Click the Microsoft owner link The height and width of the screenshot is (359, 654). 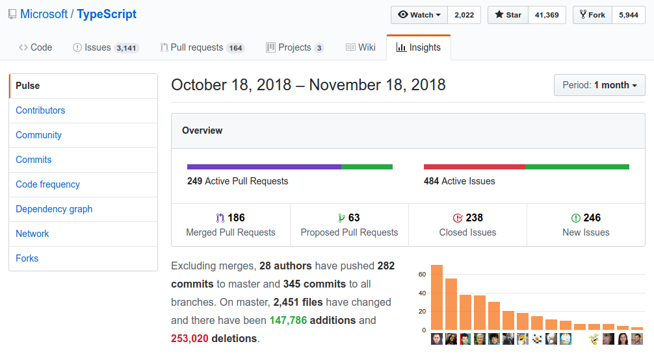[x=44, y=14]
